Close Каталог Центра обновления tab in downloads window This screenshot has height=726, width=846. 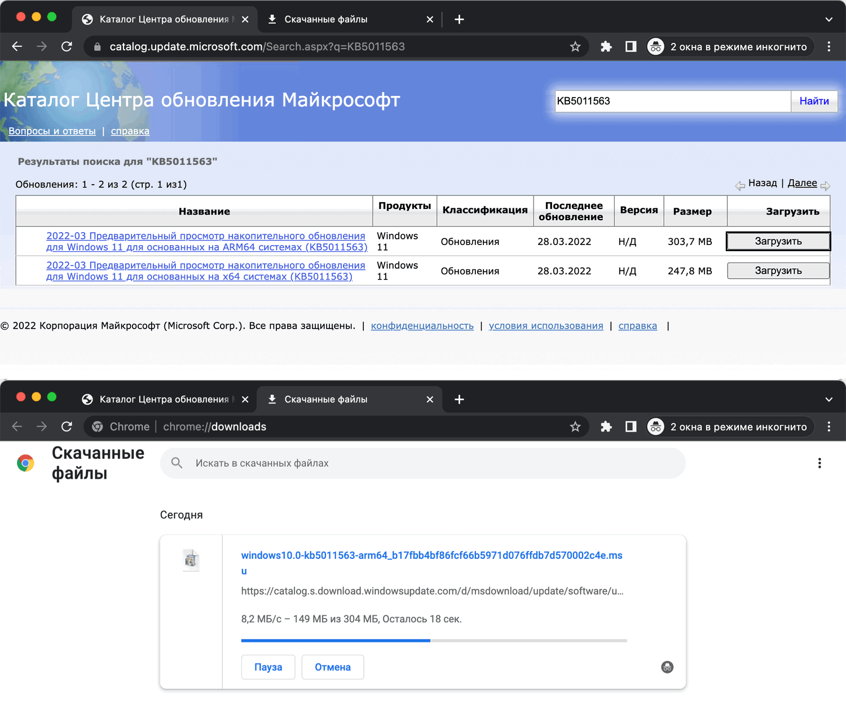(245, 399)
